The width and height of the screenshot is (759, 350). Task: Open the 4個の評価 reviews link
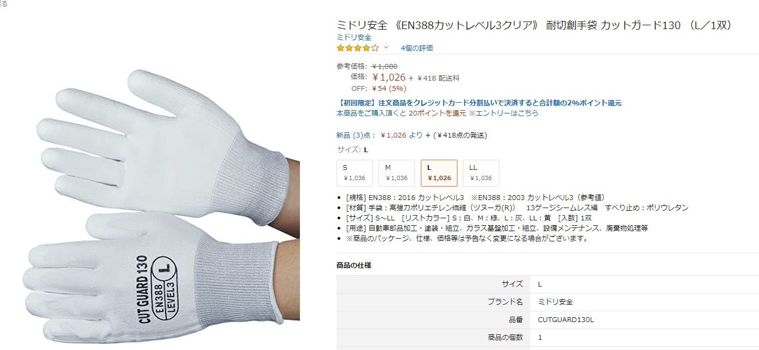[417, 48]
